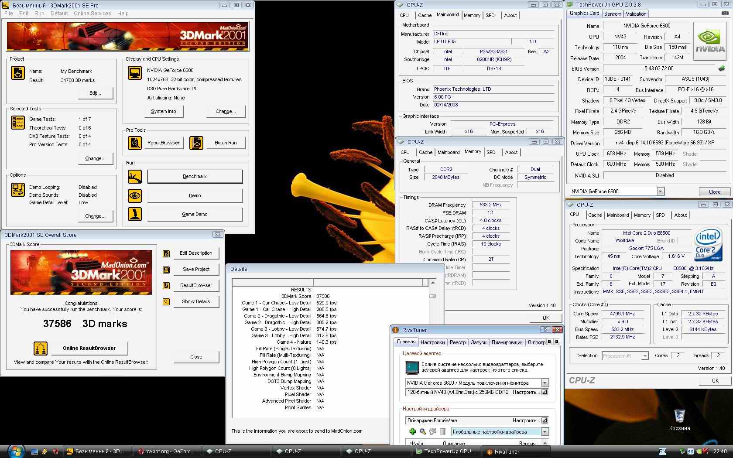Click GPU-Z camera screenshot icon
The image size is (733, 458).
click(x=725, y=14)
